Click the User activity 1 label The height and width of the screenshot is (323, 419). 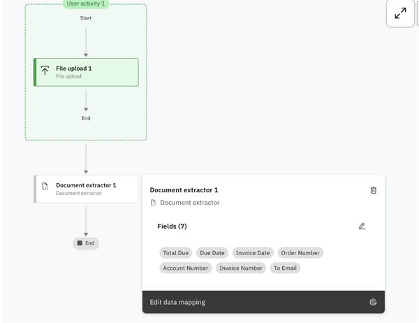[x=86, y=3]
